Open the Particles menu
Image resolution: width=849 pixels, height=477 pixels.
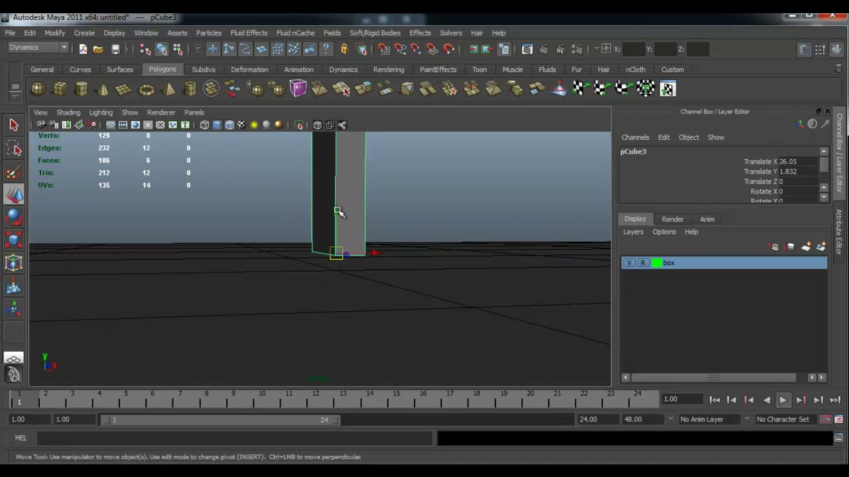point(209,33)
